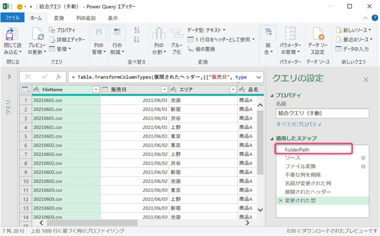
Task: Click Replace Values (値の置換)
Action: tap(201, 49)
